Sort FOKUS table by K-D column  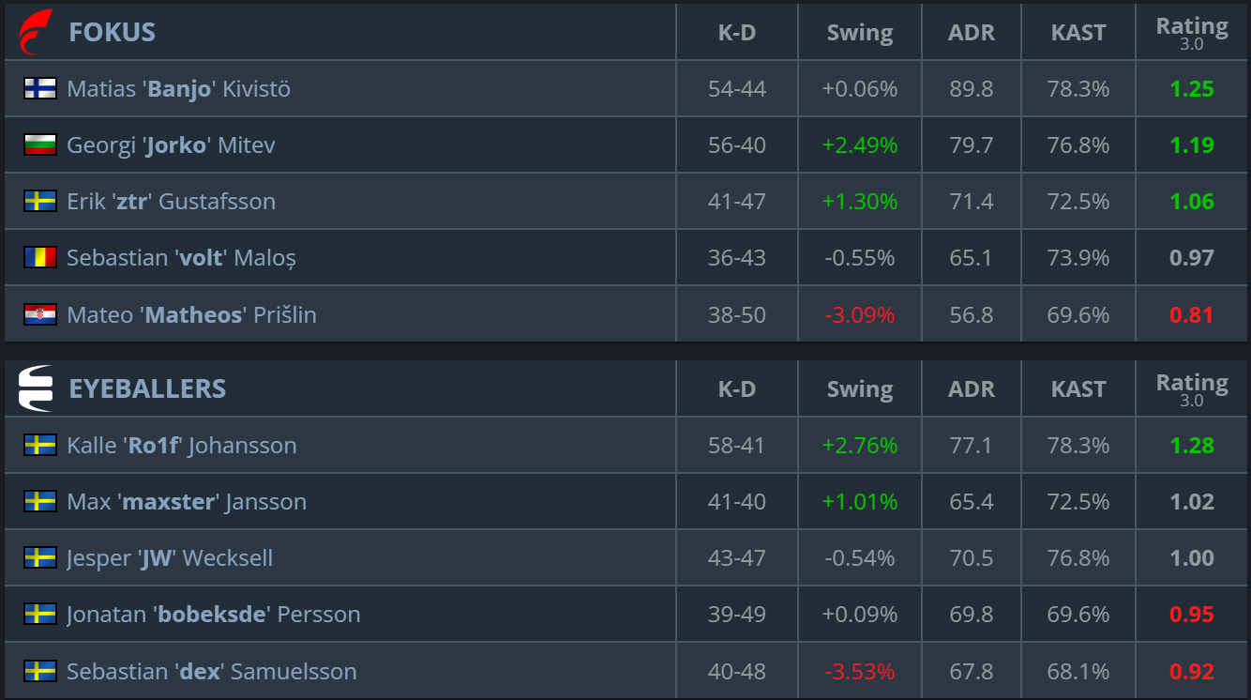[x=737, y=33]
